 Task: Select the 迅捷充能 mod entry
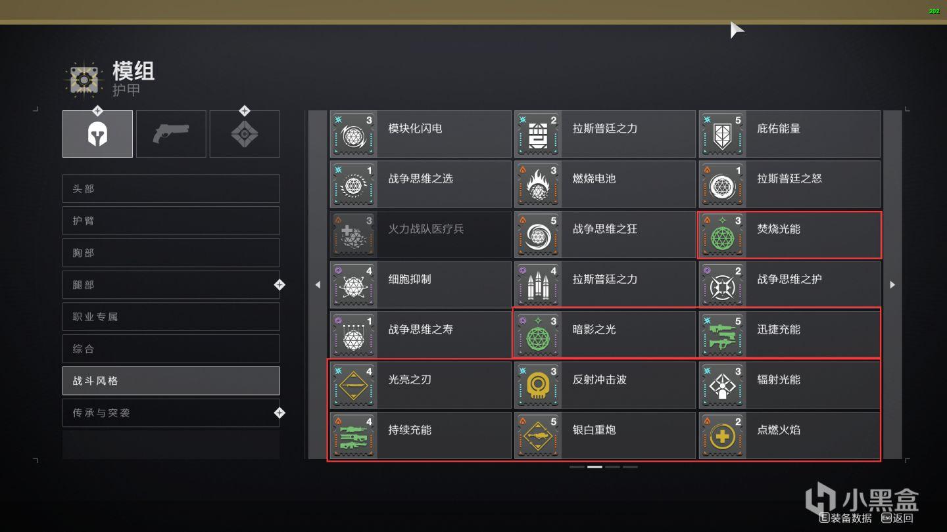[x=789, y=334]
